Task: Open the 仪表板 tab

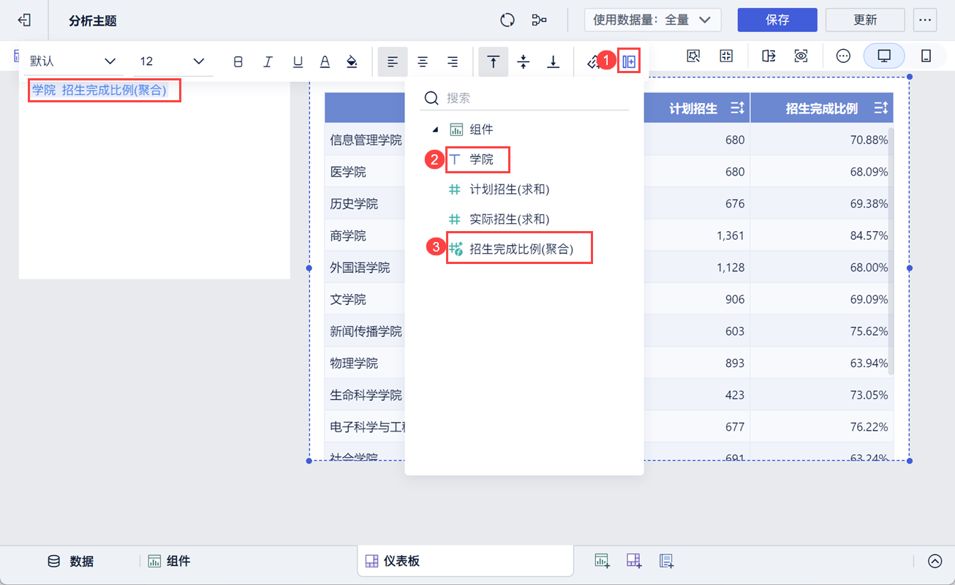Action: point(465,562)
